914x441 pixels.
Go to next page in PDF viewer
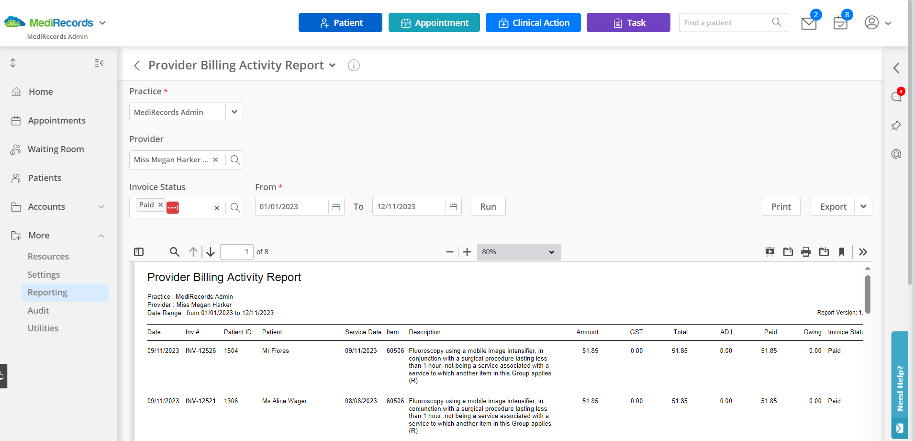tap(211, 252)
